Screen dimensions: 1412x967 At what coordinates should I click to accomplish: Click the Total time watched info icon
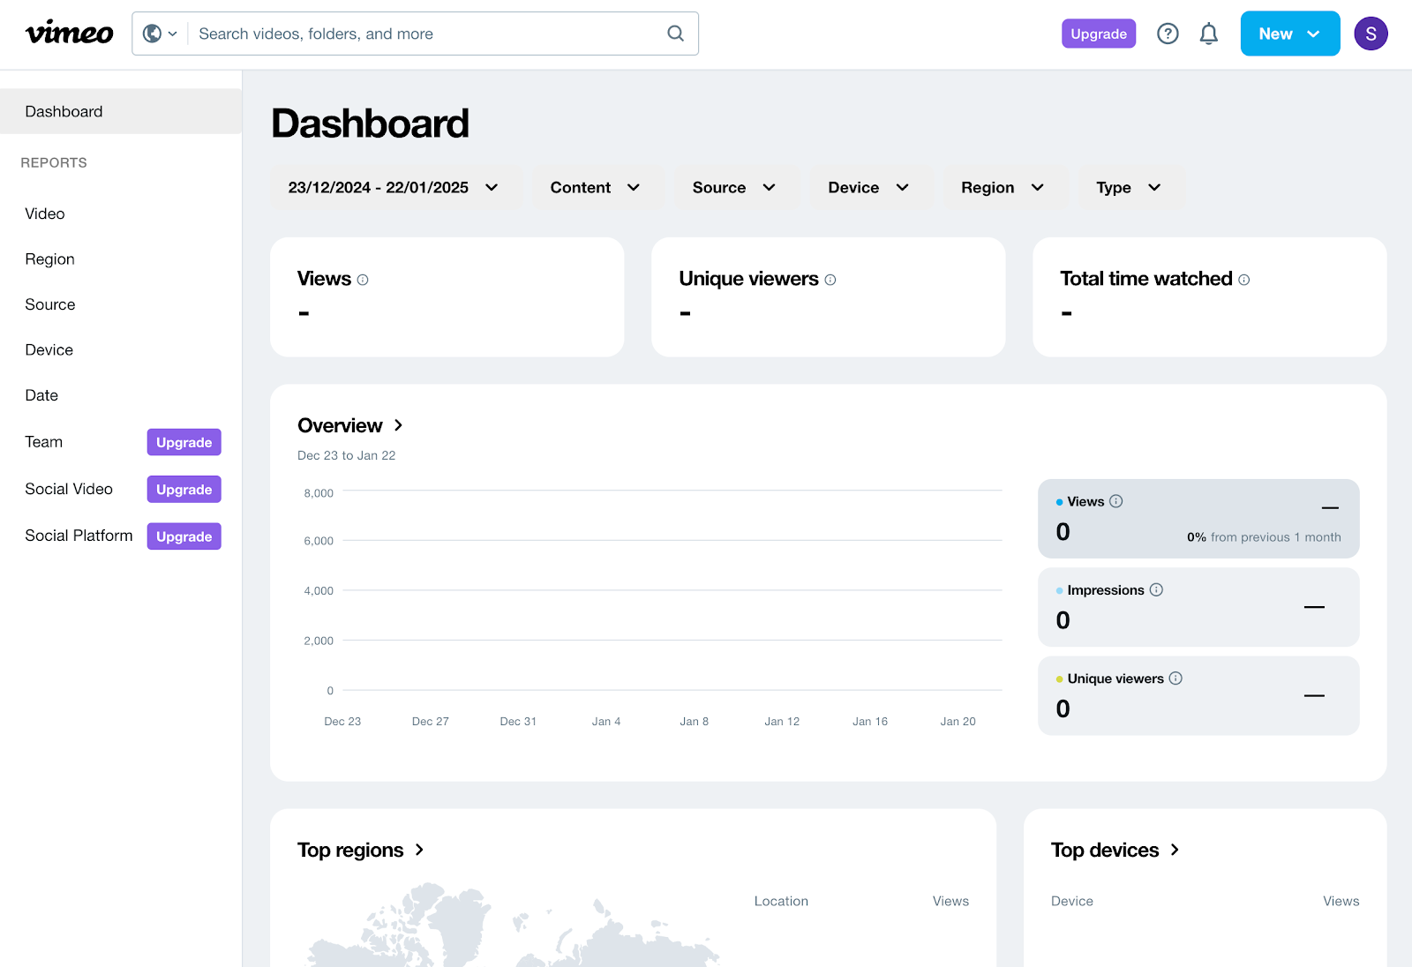click(x=1243, y=279)
